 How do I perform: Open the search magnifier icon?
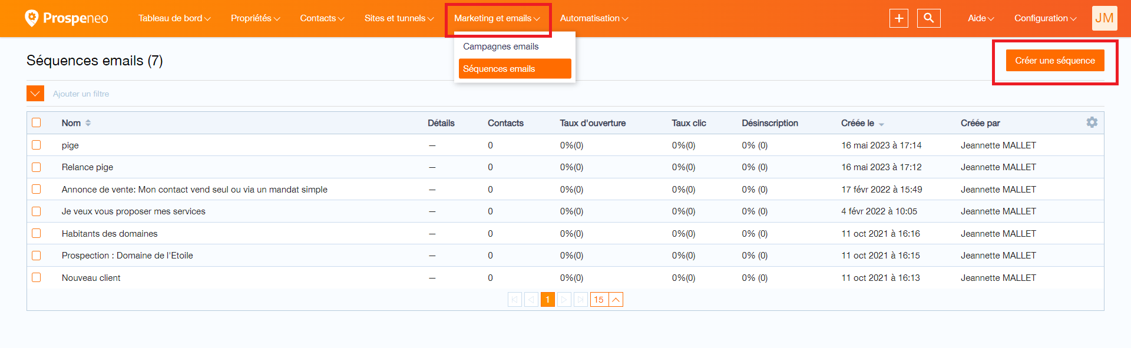929,18
